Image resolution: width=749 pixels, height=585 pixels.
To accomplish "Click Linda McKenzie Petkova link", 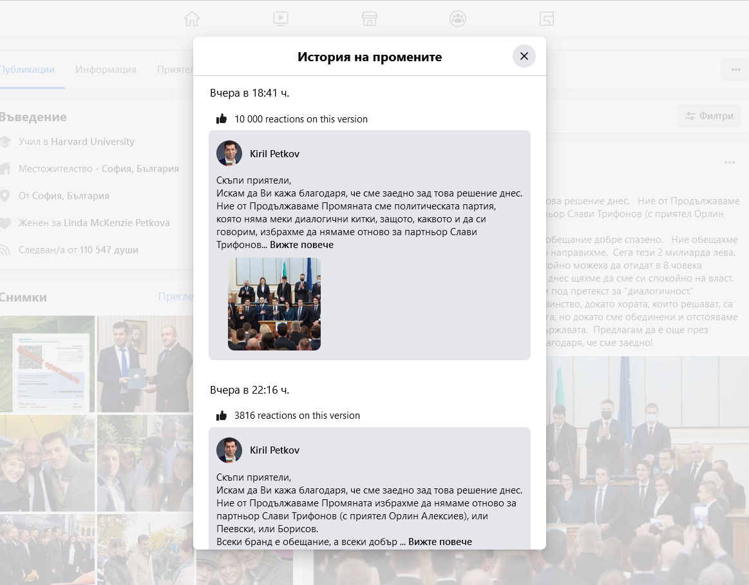I will (117, 223).
